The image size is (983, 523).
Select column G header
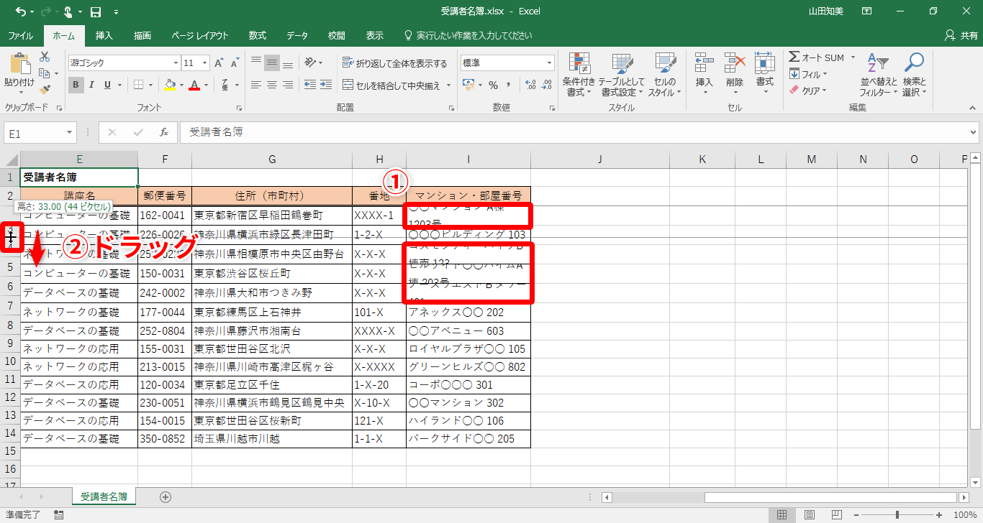272,159
